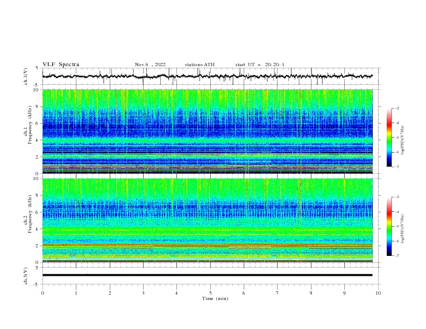Select the date text "Nov.6 , 2022"
426x329 pixels.
pyautogui.click(x=150, y=65)
